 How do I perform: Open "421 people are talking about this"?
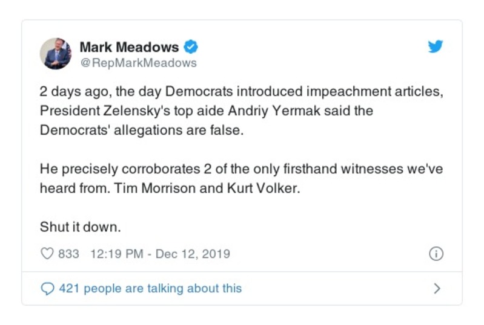click(150, 289)
